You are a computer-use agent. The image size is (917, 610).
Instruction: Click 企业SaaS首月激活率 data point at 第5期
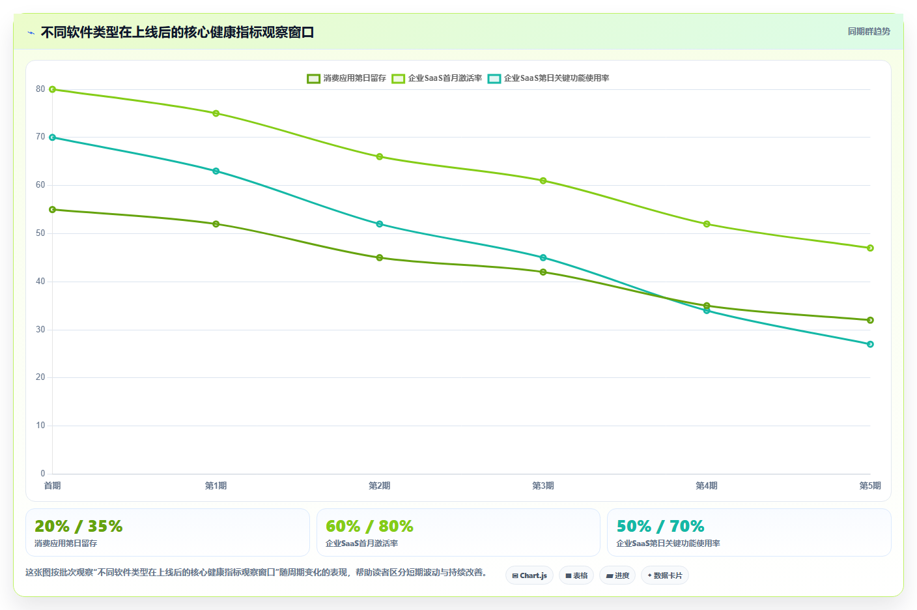tap(870, 248)
